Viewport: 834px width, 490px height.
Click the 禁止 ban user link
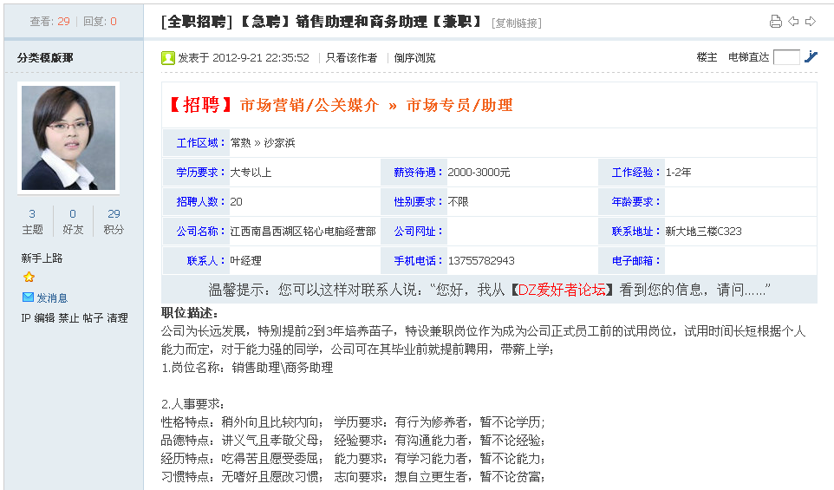pyautogui.click(x=68, y=318)
